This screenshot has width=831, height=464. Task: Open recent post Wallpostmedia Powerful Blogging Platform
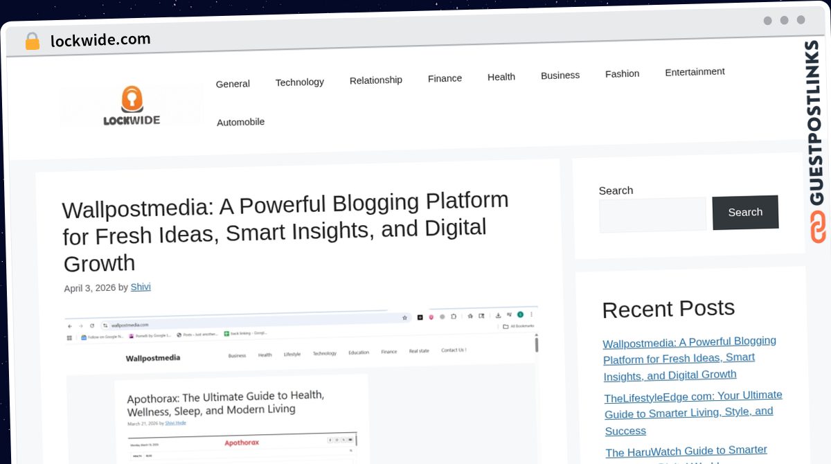click(x=690, y=358)
